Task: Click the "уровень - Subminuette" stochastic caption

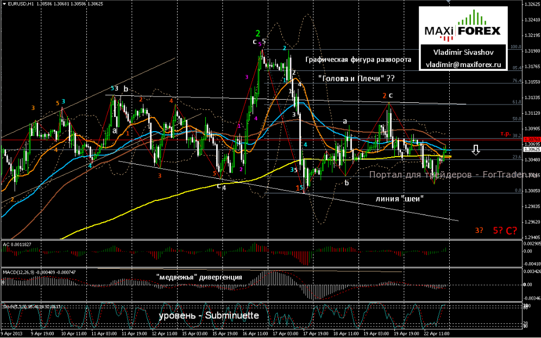Action: tap(209, 314)
